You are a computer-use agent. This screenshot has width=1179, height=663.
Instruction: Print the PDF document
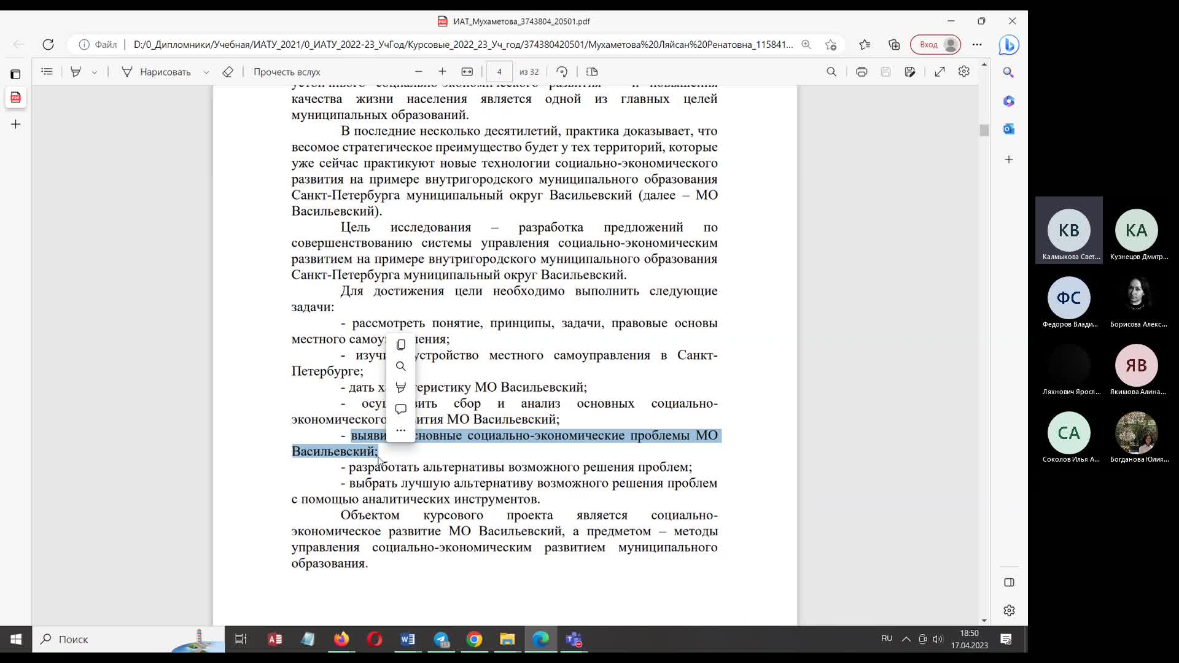tap(862, 72)
